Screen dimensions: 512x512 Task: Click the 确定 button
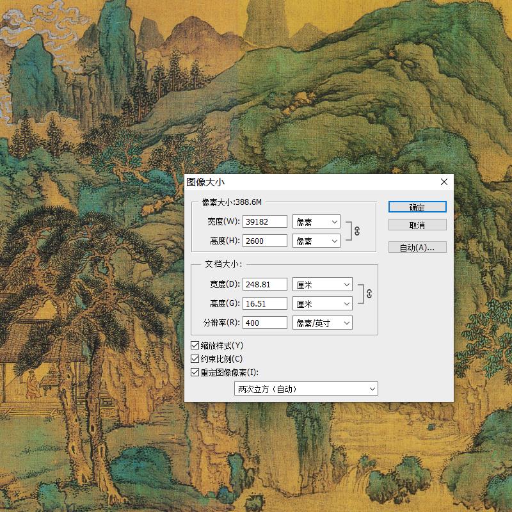(x=417, y=207)
